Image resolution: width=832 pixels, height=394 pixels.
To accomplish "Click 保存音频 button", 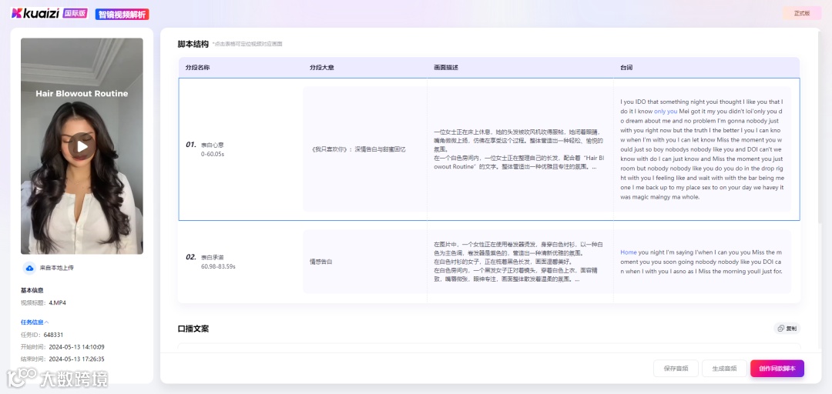I will point(676,369).
